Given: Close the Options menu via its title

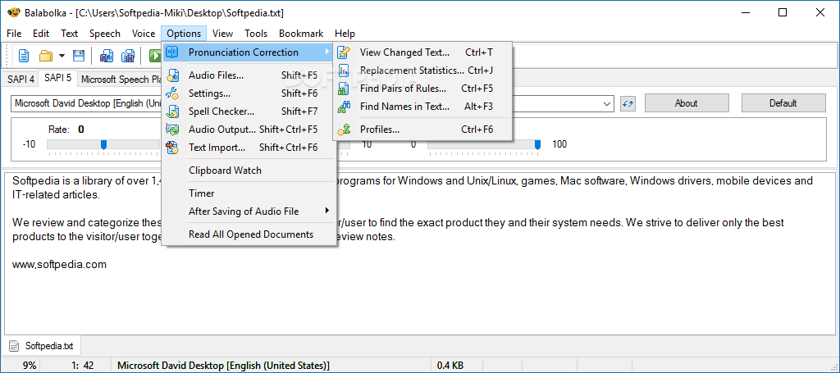Looking at the screenshot, I should tap(184, 33).
